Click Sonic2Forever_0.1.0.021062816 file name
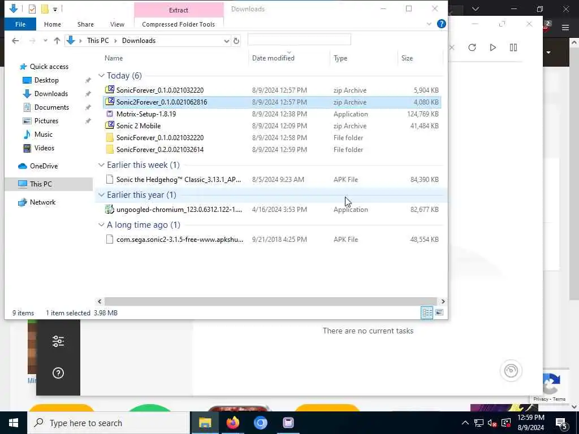Image resolution: width=579 pixels, height=434 pixels. click(x=162, y=102)
